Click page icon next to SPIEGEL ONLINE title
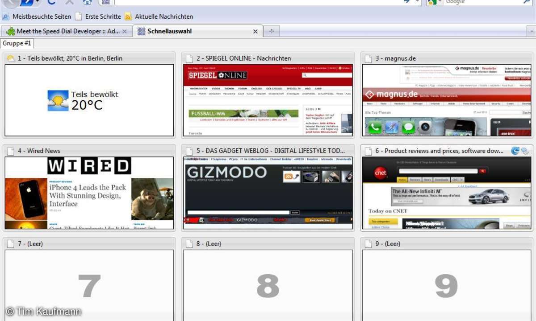The height and width of the screenshot is (321, 536). [189, 58]
